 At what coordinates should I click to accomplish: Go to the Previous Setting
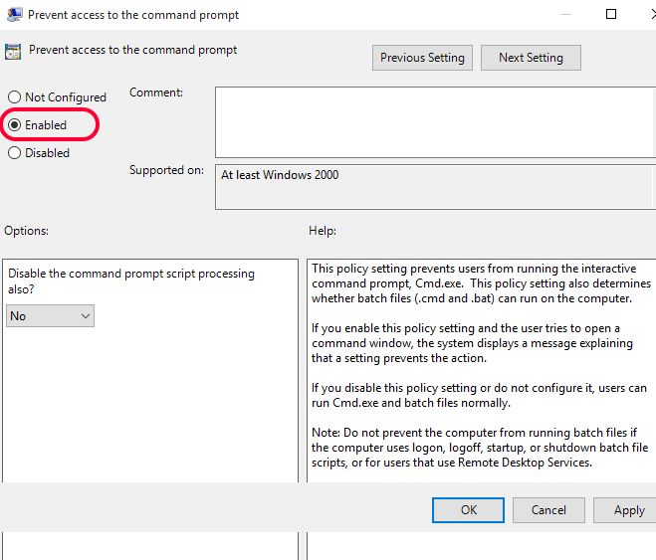(x=422, y=58)
